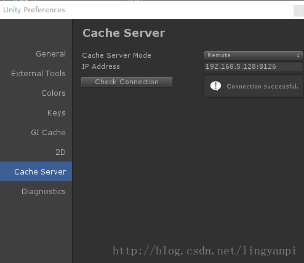Screen dimensions: 304x263
Task: Switch to the Colors preferences
Action: tap(54, 93)
